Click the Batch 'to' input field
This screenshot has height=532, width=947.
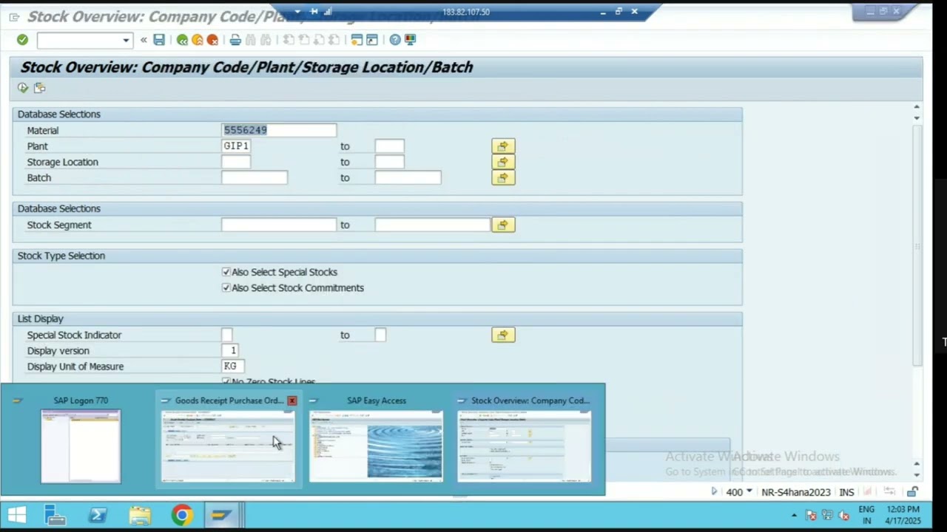[408, 177]
